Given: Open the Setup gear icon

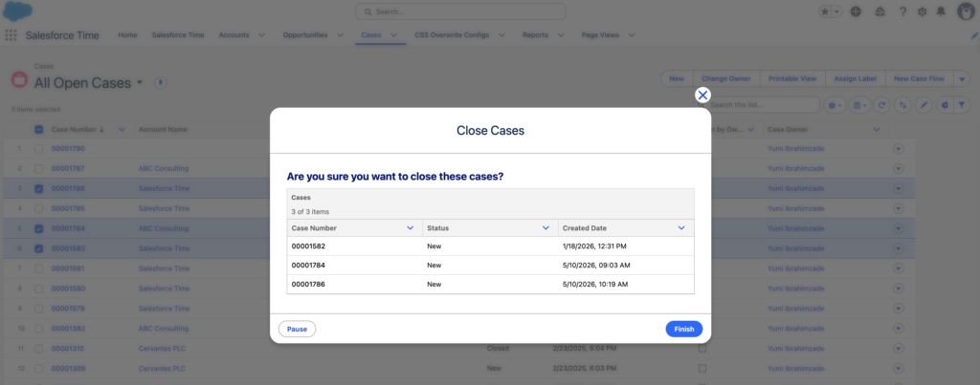Looking at the screenshot, I should [922, 11].
